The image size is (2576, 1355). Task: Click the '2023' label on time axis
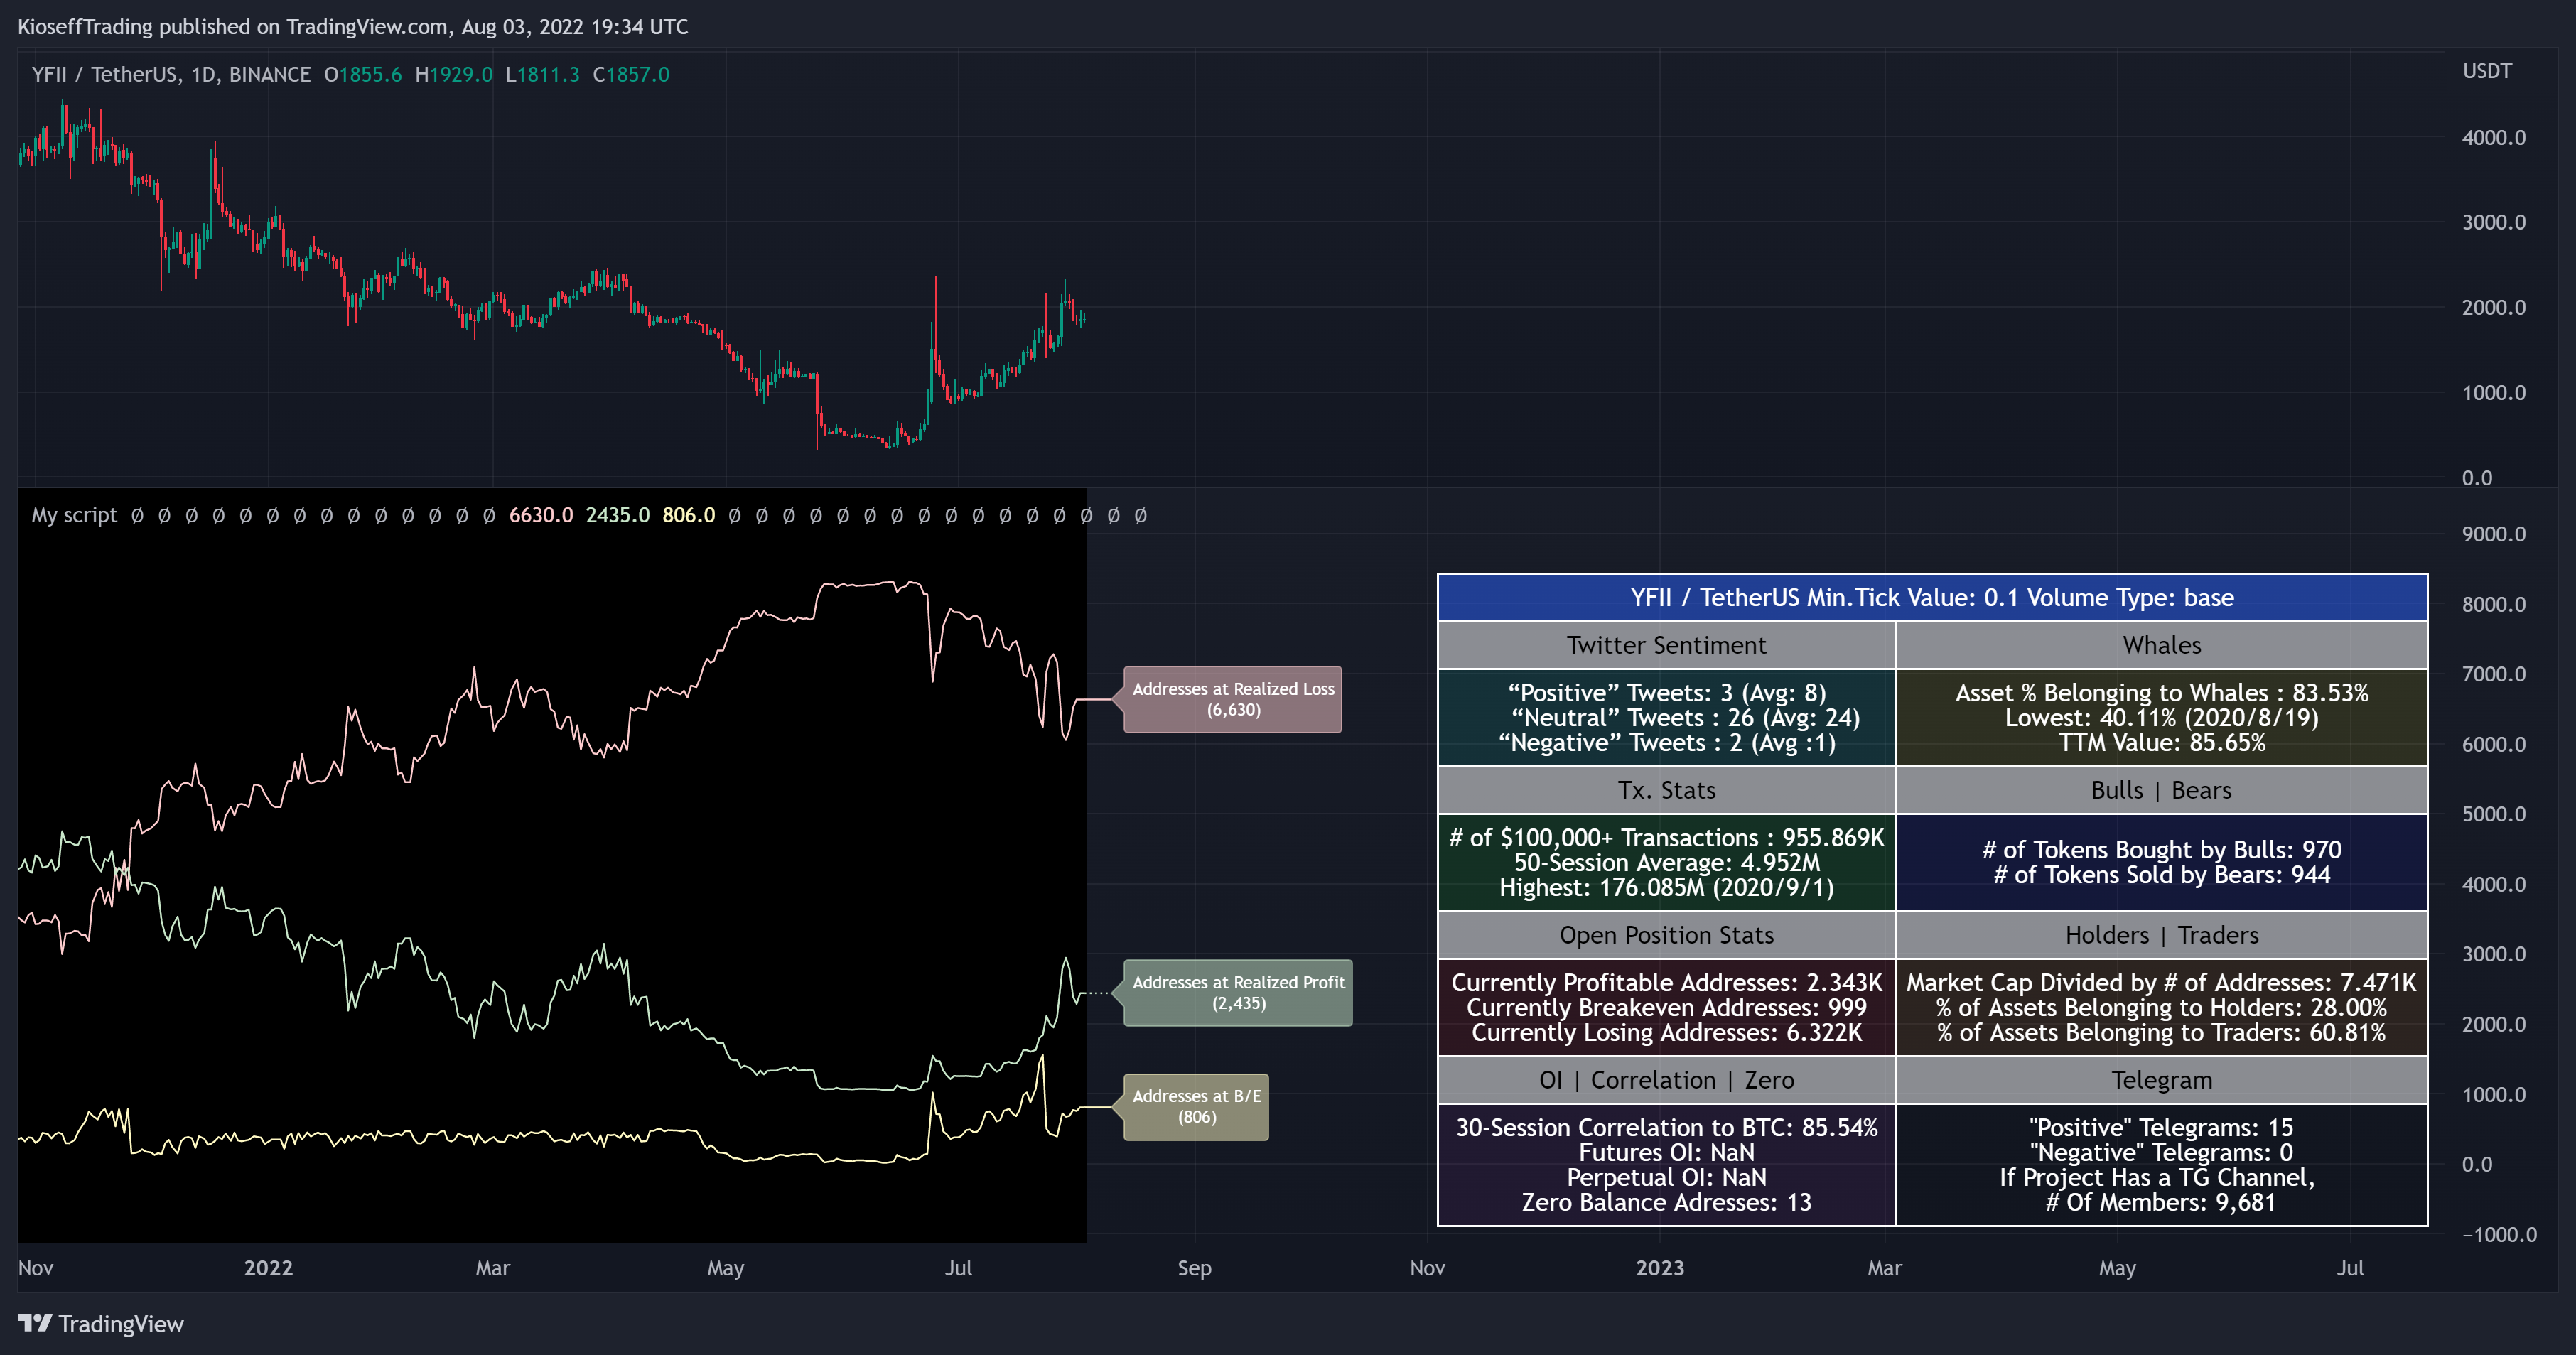(1659, 1268)
